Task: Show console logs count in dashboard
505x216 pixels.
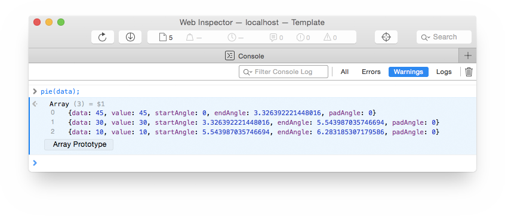Action: [x=276, y=38]
